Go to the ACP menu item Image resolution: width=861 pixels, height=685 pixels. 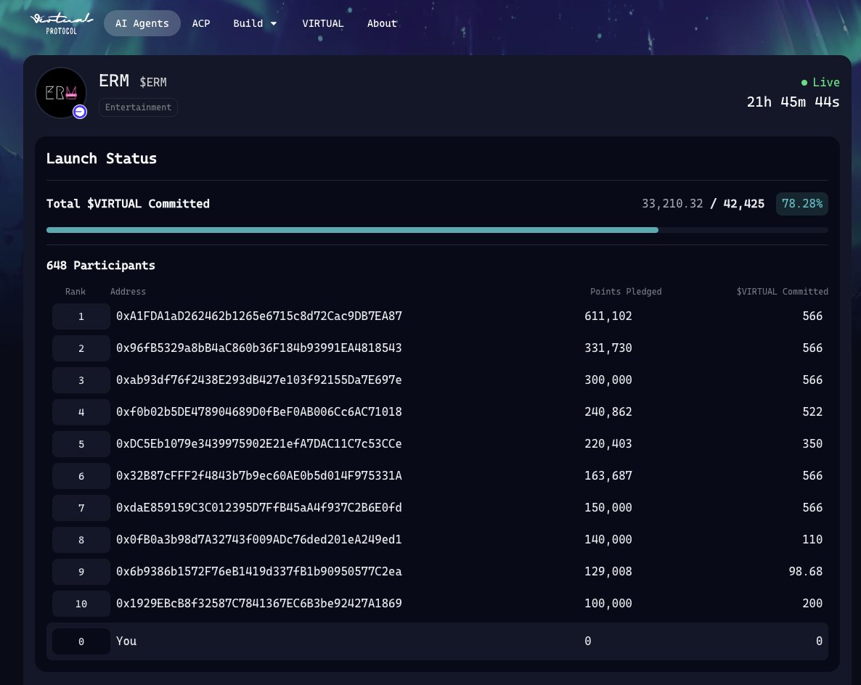click(201, 24)
